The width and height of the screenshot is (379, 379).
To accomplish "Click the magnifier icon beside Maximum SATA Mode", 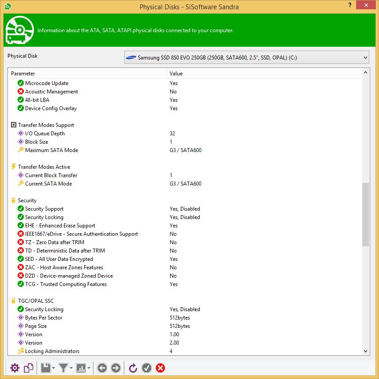I will click(21, 150).
